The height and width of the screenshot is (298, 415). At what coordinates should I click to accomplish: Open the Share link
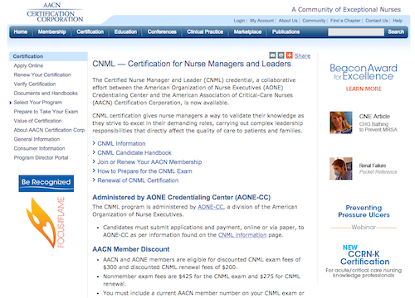pyautogui.click(x=302, y=55)
